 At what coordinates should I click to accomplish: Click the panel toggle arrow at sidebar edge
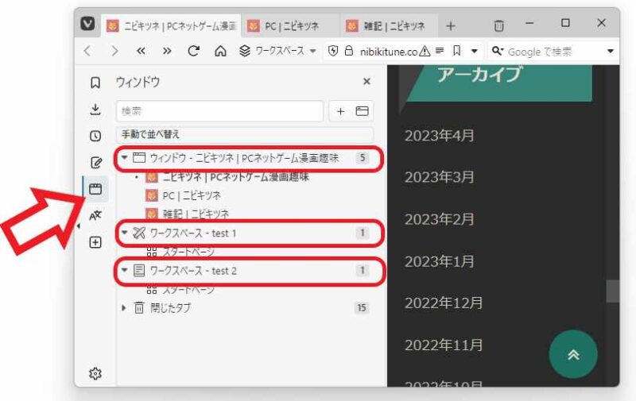tap(78, 226)
